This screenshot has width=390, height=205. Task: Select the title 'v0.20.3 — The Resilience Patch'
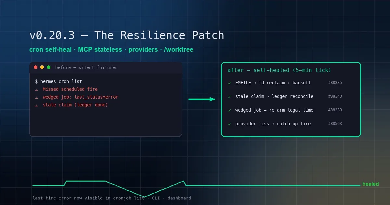coord(127,35)
